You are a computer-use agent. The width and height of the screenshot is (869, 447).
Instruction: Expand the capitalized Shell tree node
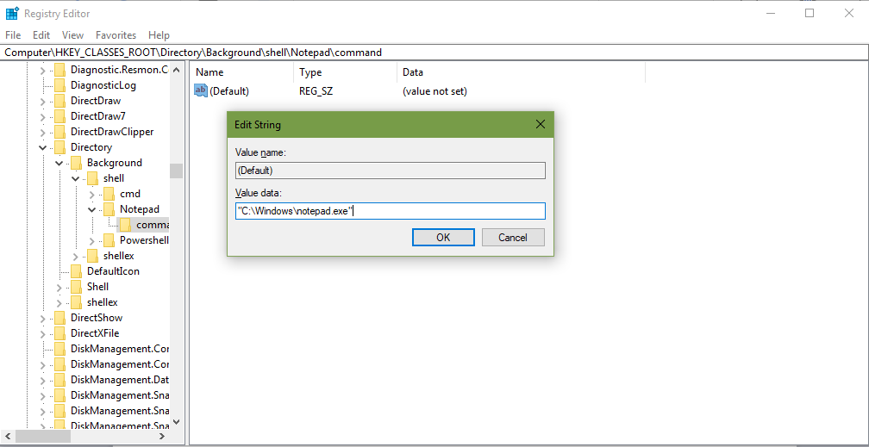click(59, 287)
